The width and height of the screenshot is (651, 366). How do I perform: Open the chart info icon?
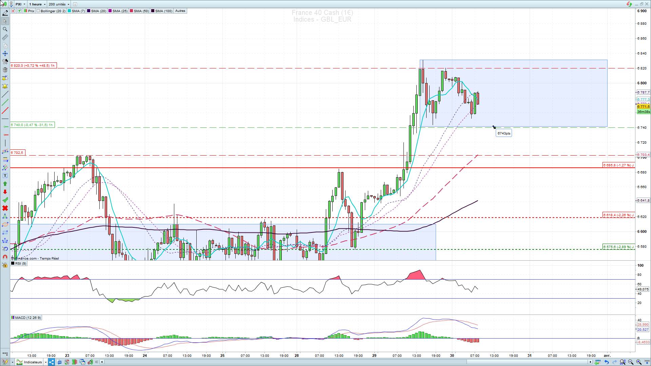click(75, 4)
